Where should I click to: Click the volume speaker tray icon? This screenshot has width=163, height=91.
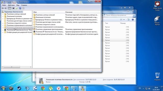150,88
